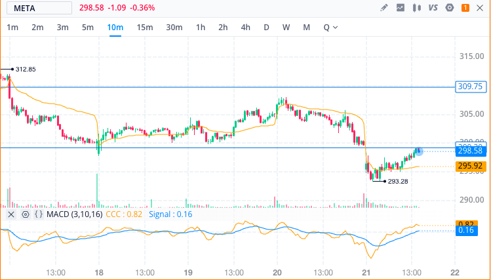Click the orange 295.92 moving average tag
Screen dimensions: 491x280
pos(471,166)
